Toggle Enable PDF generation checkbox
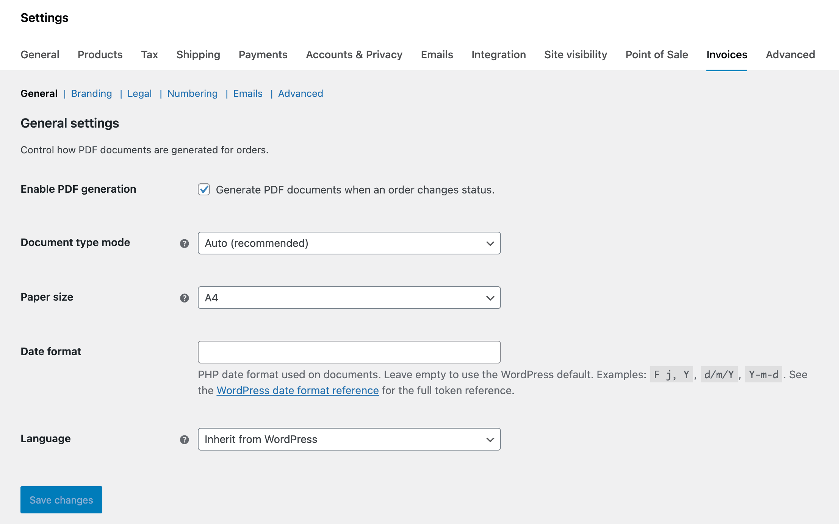Screen dimensions: 839x524 [204, 189]
